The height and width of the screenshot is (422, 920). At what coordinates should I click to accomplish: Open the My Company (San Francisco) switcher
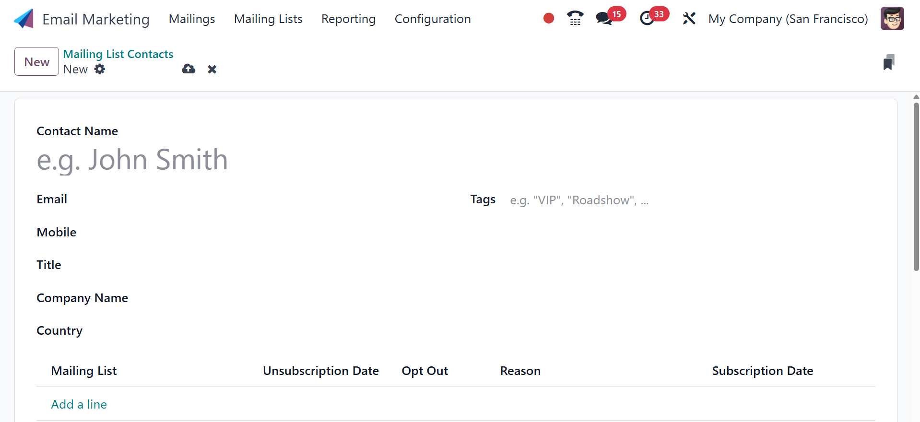788,19
